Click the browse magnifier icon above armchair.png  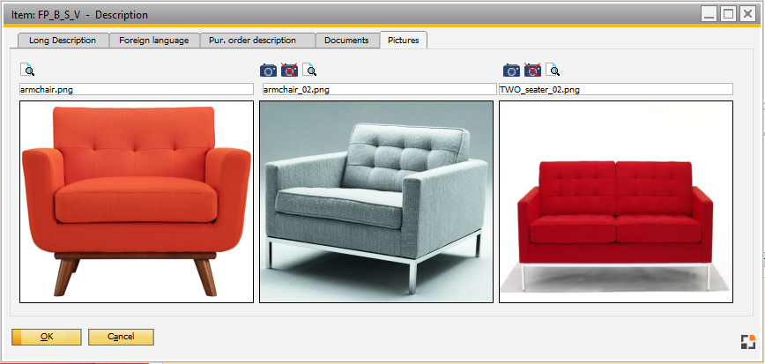[27, 71]
